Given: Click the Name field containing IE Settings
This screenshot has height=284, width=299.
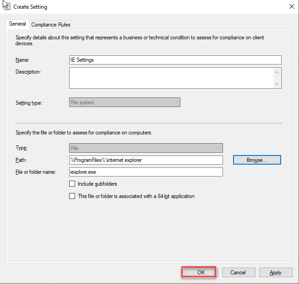Looking at the screenshot, I should click(174, 60).
